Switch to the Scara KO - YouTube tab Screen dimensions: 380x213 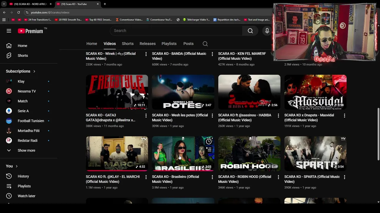[x=78, y=4]
